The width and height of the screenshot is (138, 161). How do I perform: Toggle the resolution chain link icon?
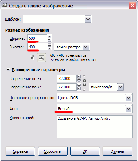[84, 83]
